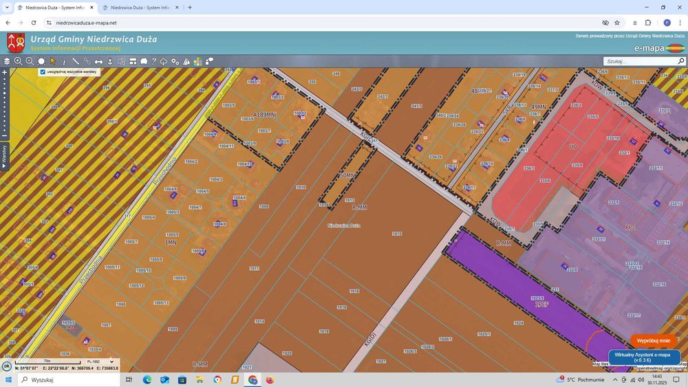Open the Windows Start menu
Viewport: 688px width, 387px height.
[x=8, y=379]
